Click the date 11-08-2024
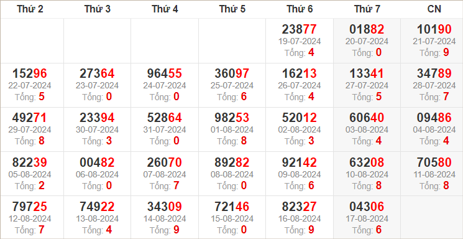 [434, 174]
